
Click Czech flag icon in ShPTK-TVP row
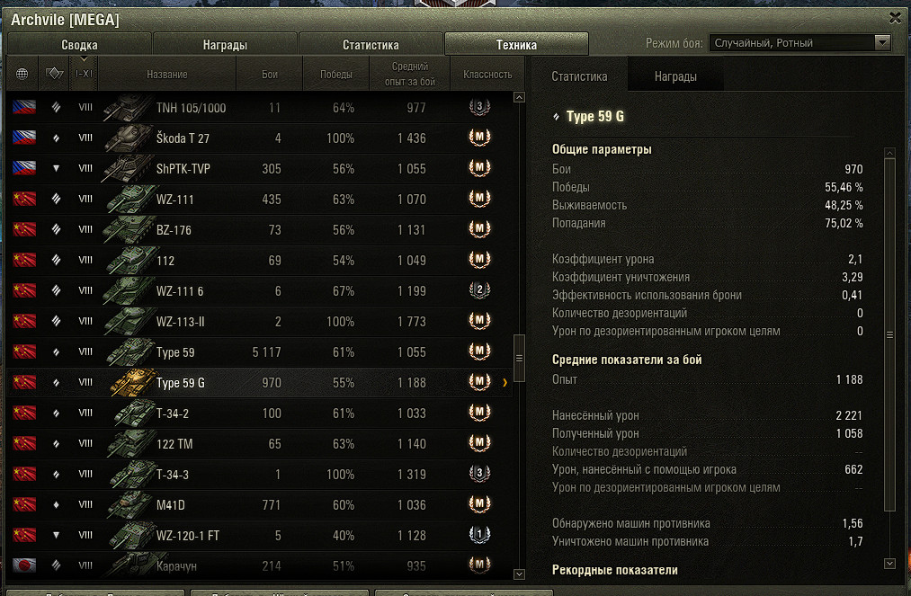tap(24, 168)
